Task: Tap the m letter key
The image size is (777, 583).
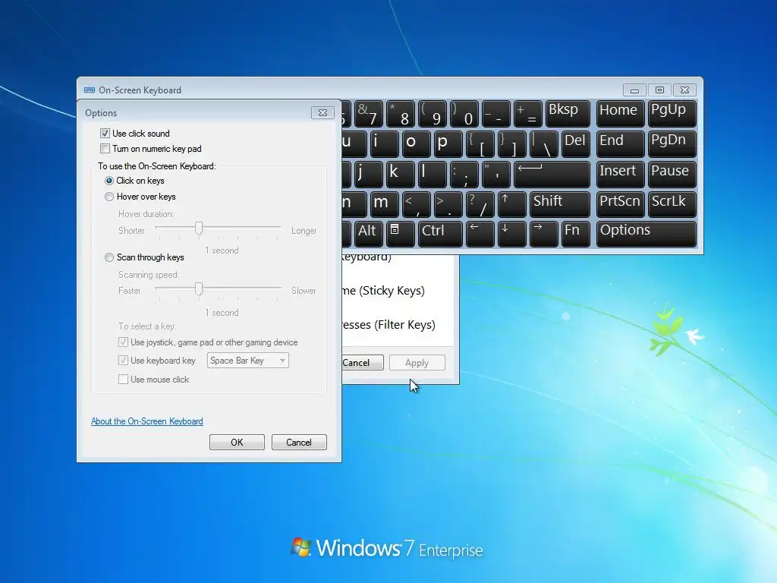Action: (384, 204)
